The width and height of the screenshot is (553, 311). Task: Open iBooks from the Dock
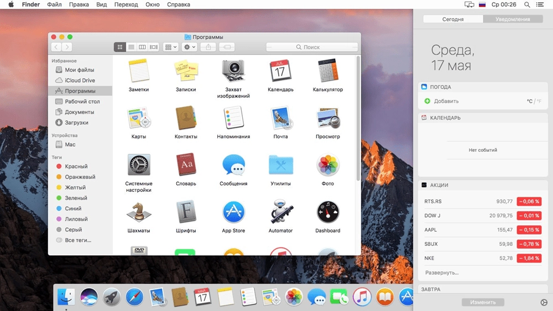(x=385, y=297)
